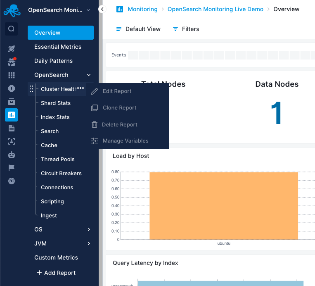The image size is (315, 286).
Task: Collapse the OpenSearch report group
Action: click(x=89, y=75)
